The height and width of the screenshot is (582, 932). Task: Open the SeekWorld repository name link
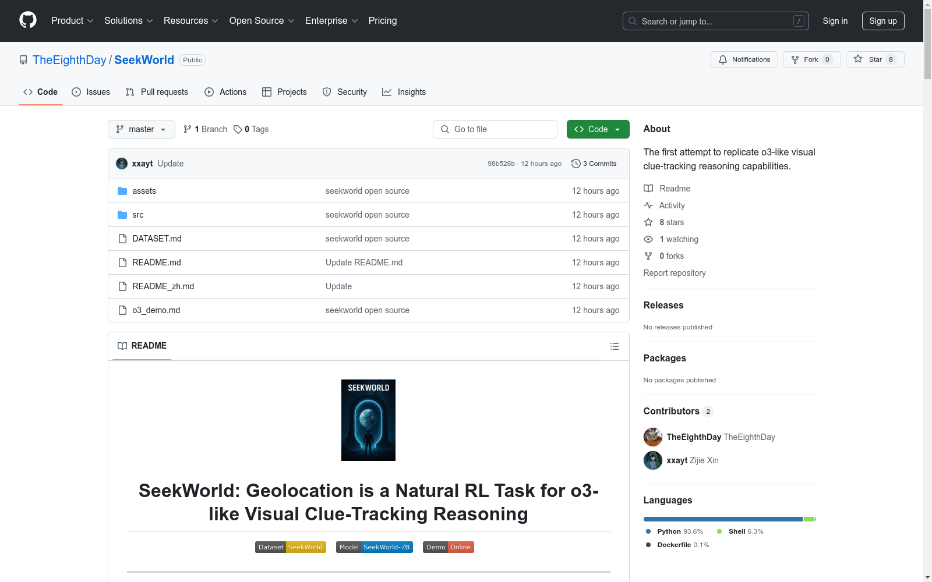[x=144, y=60]
